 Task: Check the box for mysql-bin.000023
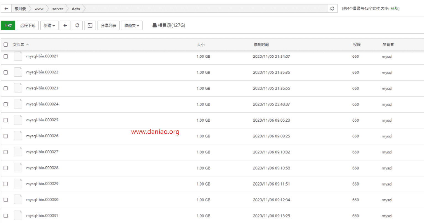coord(6,88)
